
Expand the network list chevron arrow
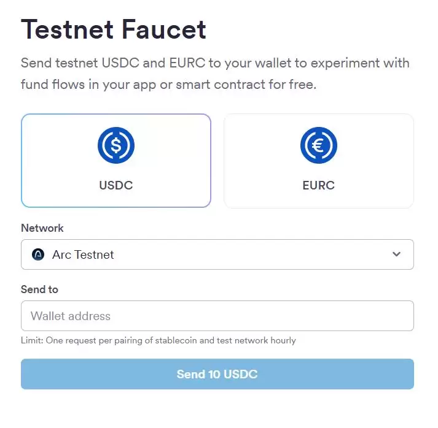[x=396, y=254]
